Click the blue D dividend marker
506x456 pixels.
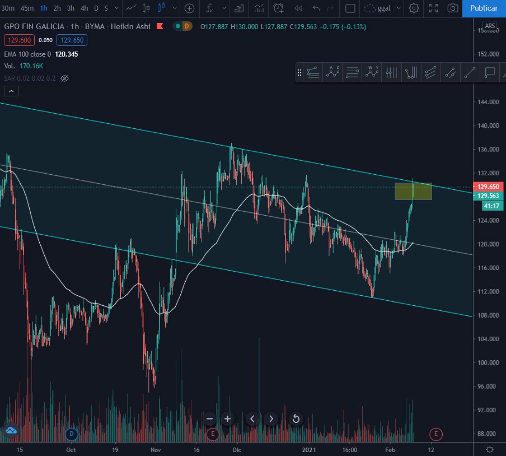pos(71,434)
